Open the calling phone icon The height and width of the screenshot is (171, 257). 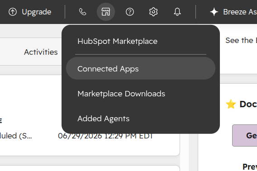coord(82,12)
